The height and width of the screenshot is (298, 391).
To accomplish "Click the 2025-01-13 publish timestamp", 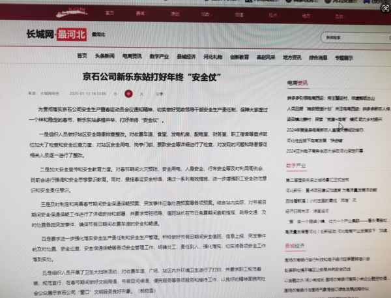I will click(87, 94).
